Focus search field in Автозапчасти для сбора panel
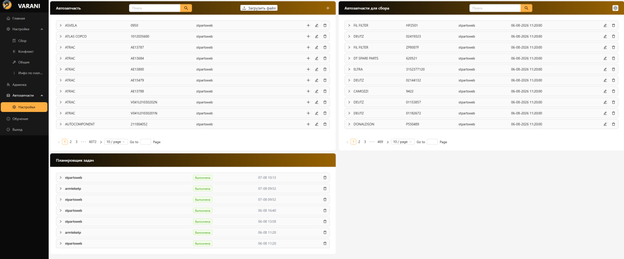 point(495,8)
